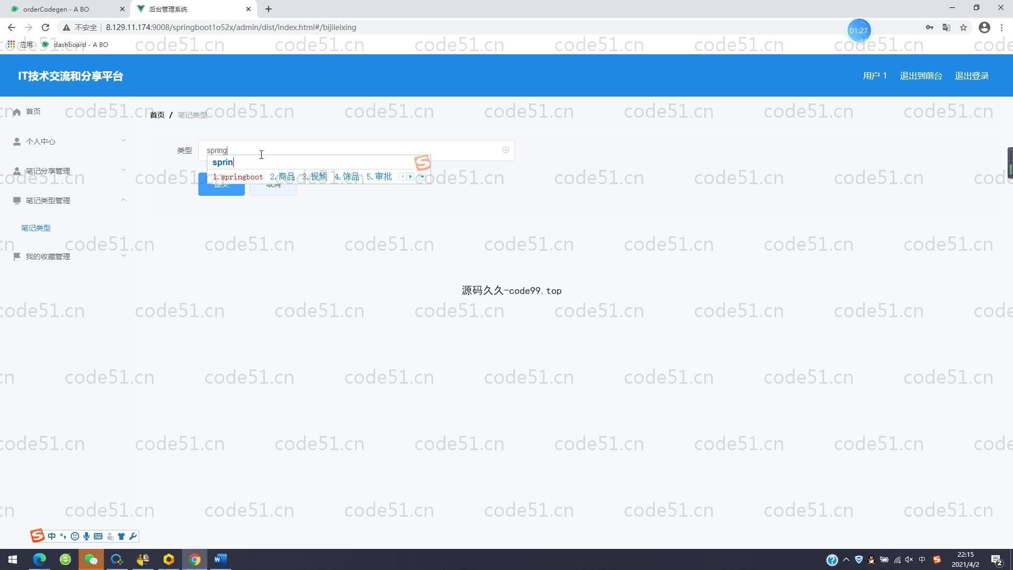Open Chrome profile avatar
Viewport: 1013px width, 570px height.
point(985,27)
